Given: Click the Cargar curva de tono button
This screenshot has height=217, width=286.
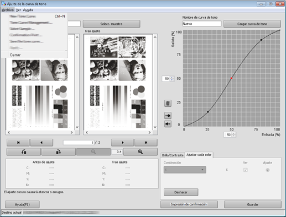Looking at the screenshot, I should [252, 24].
